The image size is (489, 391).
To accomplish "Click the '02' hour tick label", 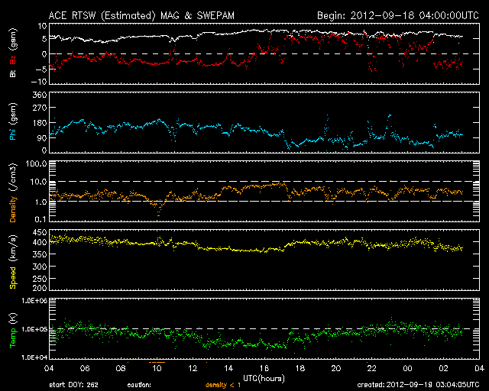I will (x=443, y=369).
